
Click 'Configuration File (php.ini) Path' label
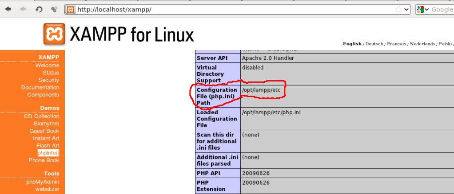click(x=217, y=96)
